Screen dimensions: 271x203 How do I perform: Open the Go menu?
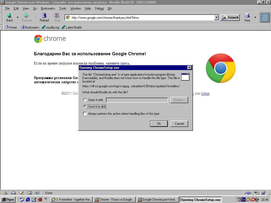pos(35,8)
